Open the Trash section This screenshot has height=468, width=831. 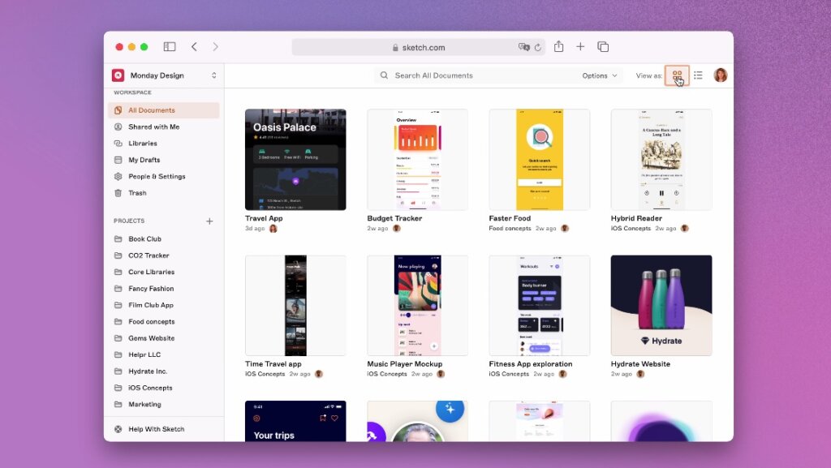coord(137,193)
